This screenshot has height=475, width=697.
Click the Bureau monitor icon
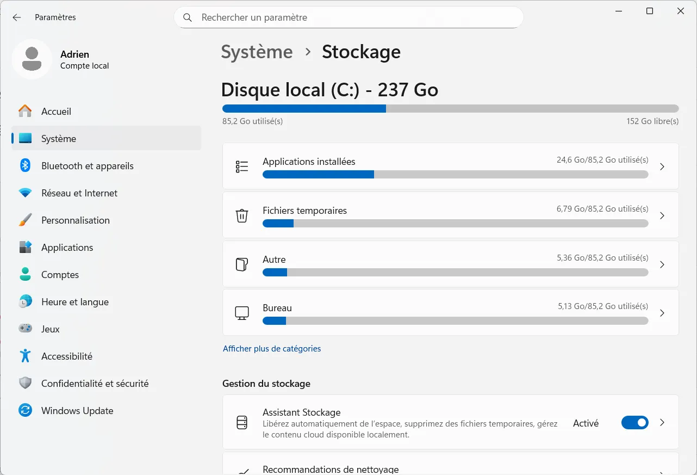pyautogui.click(x=242, y=313)
